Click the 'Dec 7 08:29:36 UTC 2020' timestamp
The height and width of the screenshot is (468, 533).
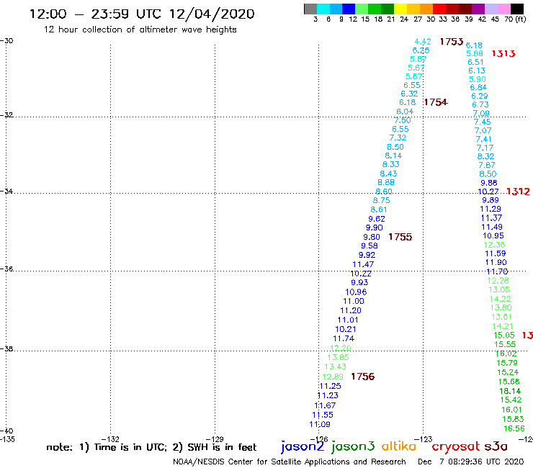[471, 462]
